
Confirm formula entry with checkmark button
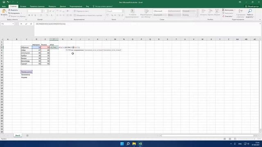pos(26,24)
